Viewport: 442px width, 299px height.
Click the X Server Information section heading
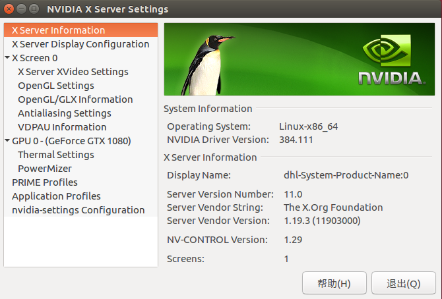coord(210,157)
